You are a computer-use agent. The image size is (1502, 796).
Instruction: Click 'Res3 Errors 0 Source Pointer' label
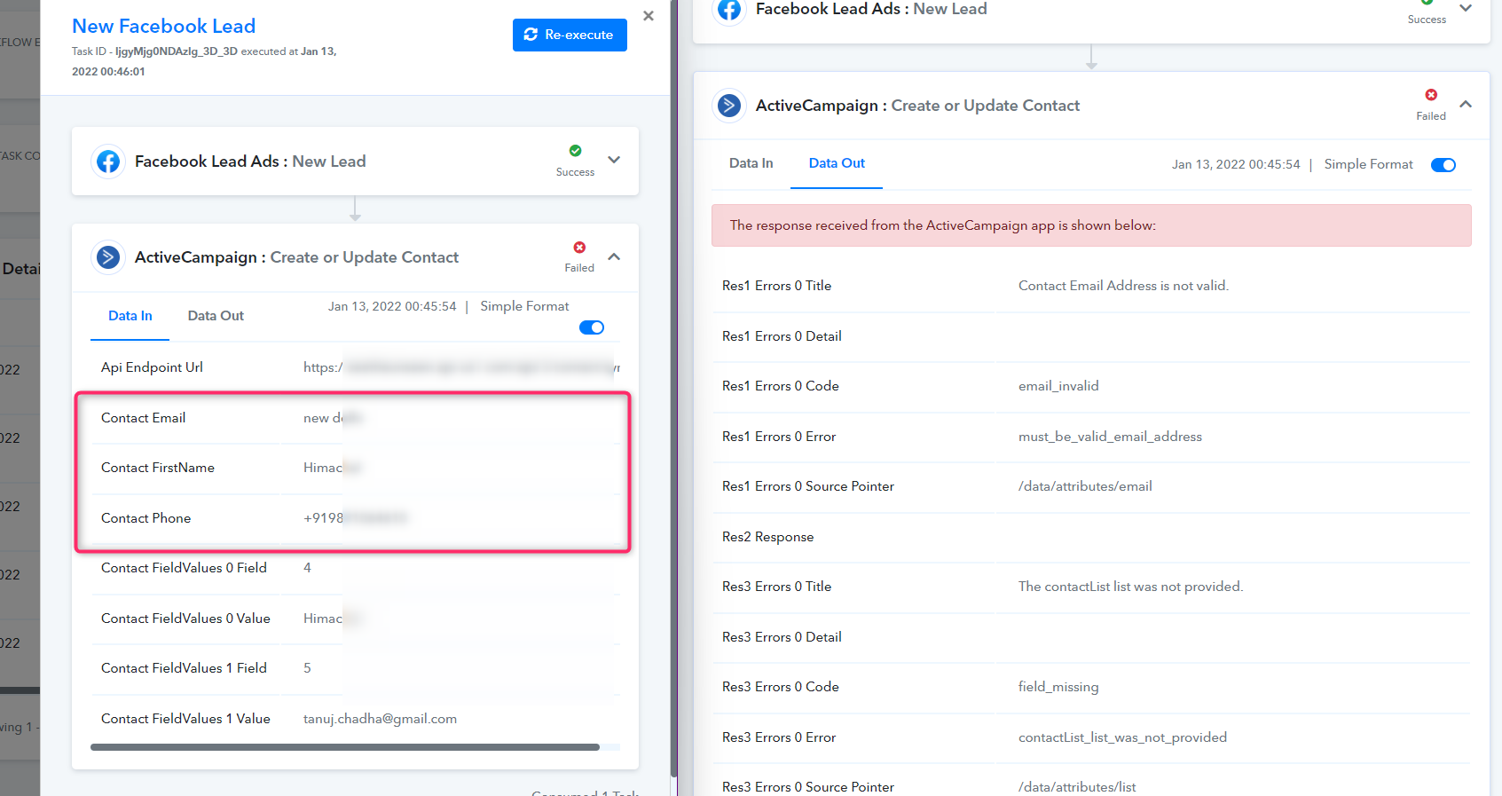point(808,787)
